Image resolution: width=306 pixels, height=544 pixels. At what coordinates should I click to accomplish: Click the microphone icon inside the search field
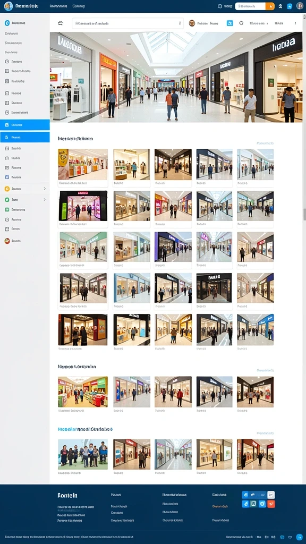click(x=180, y=23)
